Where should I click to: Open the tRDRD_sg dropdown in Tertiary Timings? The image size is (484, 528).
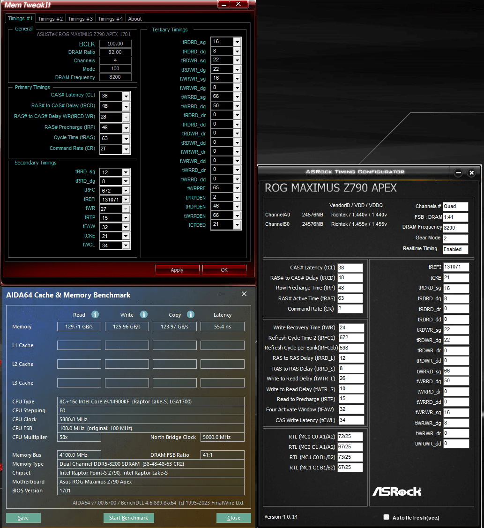coord(237,42)
